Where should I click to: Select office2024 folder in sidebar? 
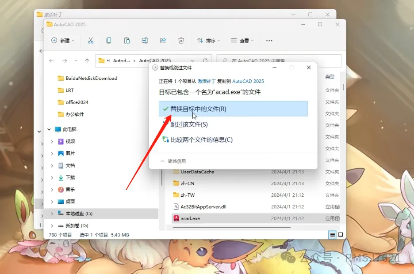(73, 102)
